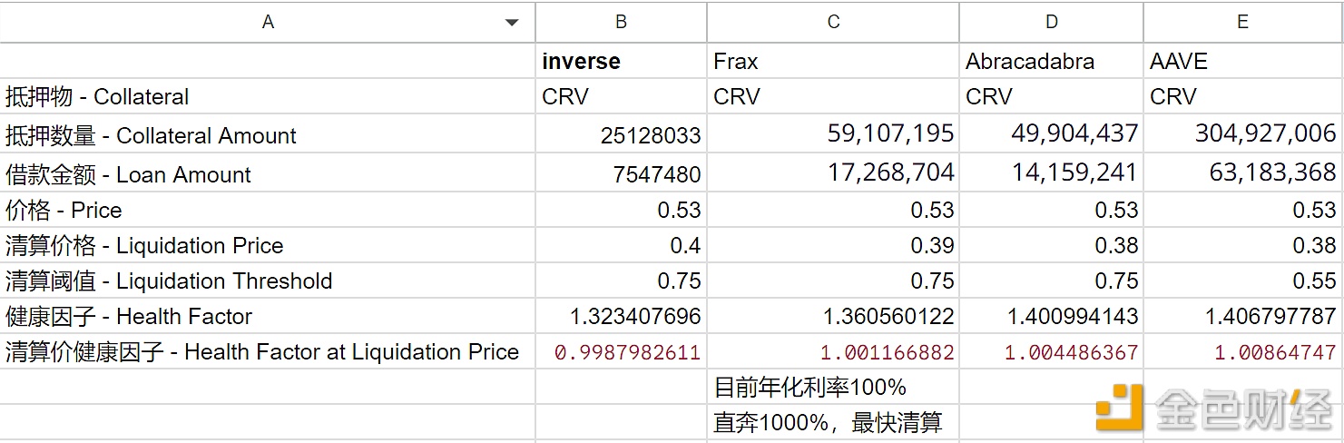Select the '抵押物 - Collateral' label cell
1344x443 pixels.
(268, 96)
